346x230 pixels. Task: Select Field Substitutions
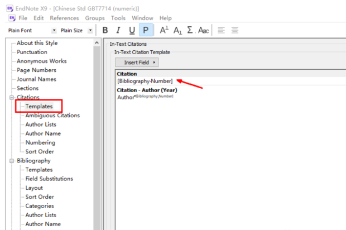(49, 179)
